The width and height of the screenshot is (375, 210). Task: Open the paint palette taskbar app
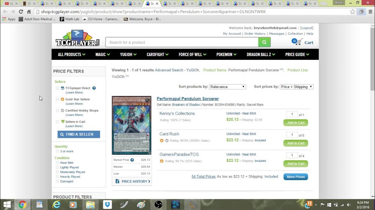[141, 204]
